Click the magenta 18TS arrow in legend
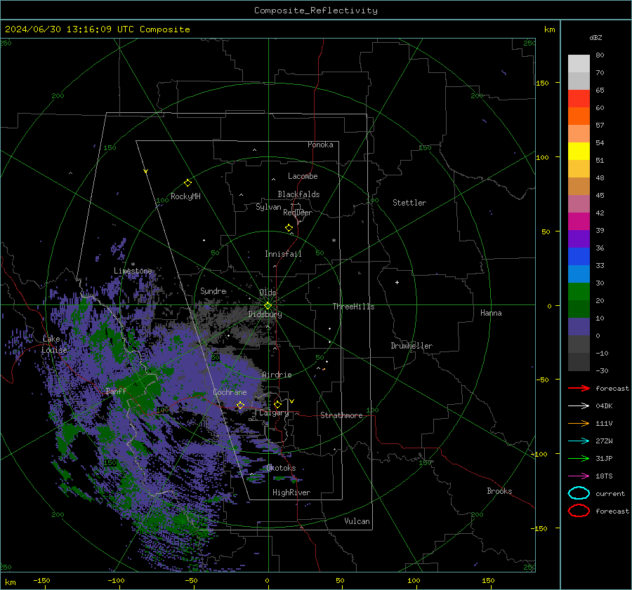This screenshot has height=590, width=632. [x=579, y=476]
